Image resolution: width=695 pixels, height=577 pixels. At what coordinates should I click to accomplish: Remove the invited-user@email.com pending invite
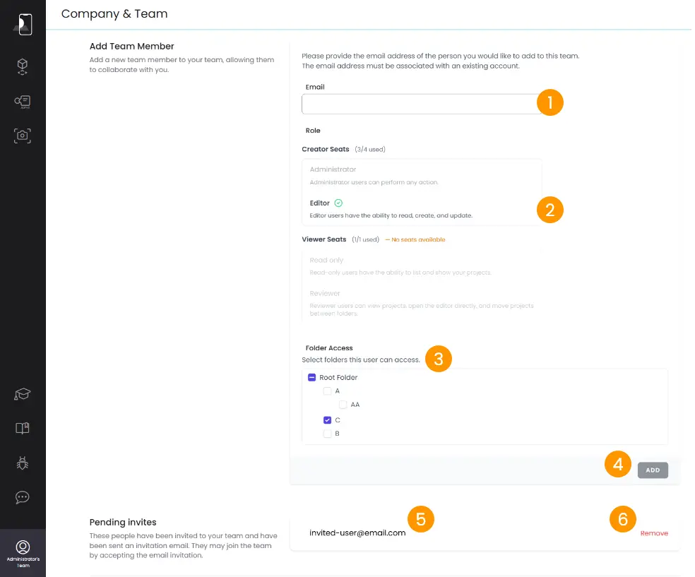point(654,533)
